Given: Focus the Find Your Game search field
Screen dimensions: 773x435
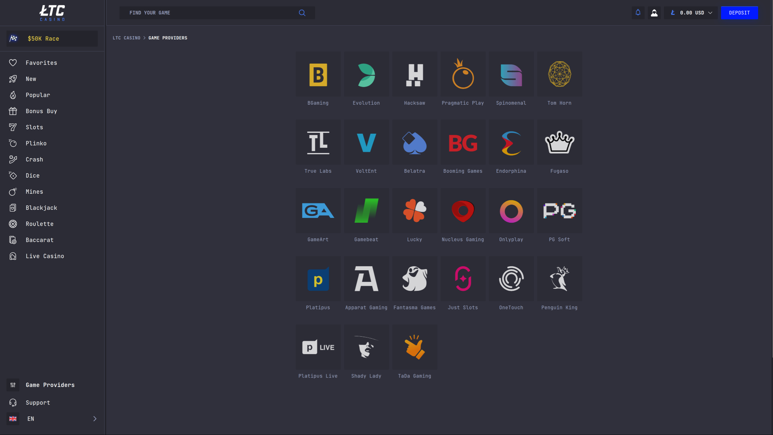Looking at the screenshot, I should click(217, 13).
